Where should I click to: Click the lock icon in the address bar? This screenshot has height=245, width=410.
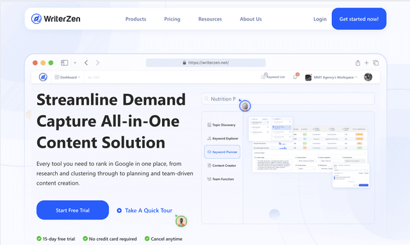(184, 63)
